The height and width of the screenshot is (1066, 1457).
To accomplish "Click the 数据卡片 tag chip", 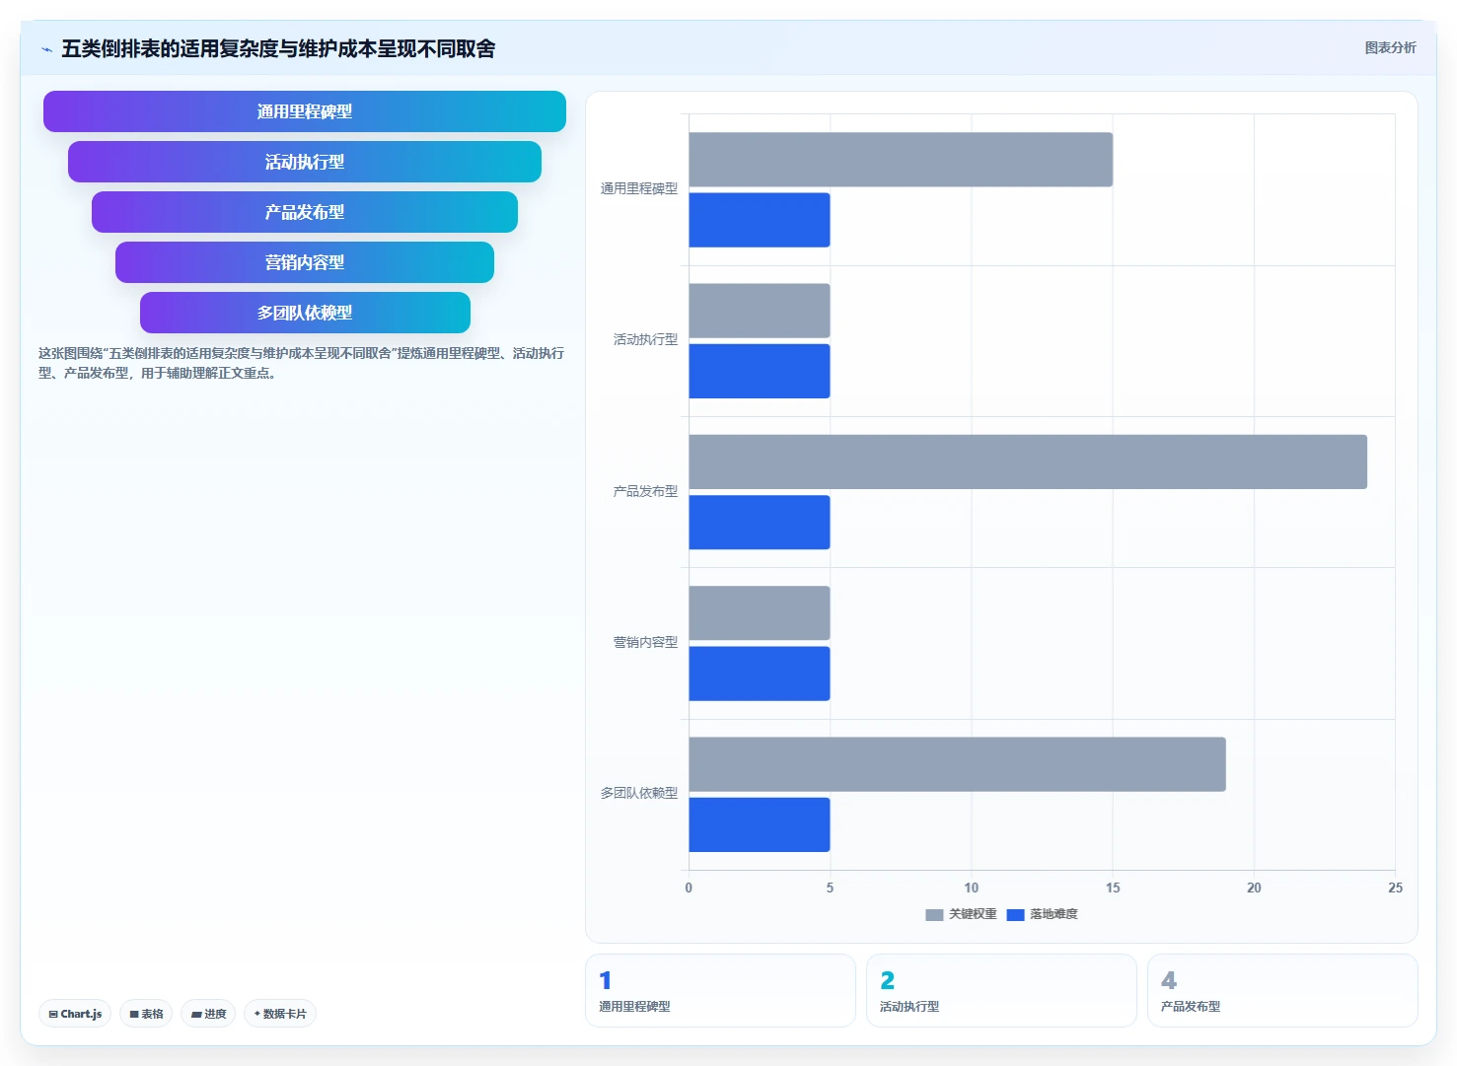I will (280, 1014).
